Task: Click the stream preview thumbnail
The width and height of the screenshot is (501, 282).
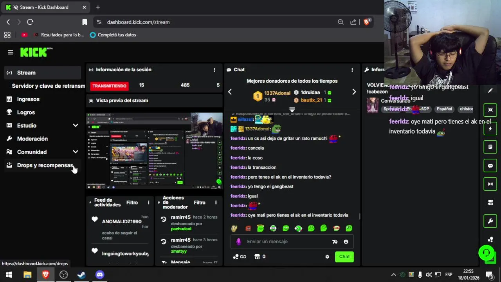Action: pos(154,151)
